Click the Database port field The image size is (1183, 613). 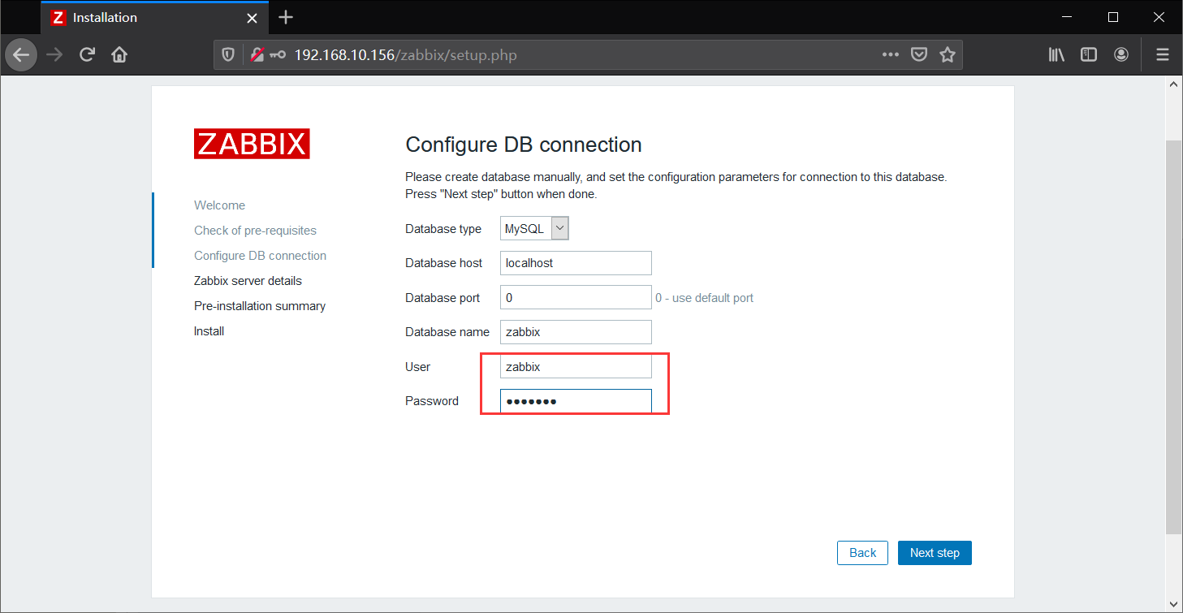[576, 298]
